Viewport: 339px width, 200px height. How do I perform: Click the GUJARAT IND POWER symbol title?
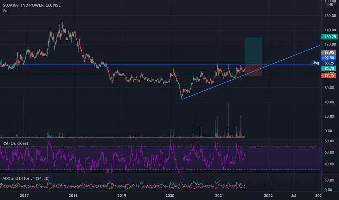coord(32,5)
